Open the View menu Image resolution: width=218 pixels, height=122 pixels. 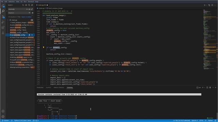tap(17, 2)
